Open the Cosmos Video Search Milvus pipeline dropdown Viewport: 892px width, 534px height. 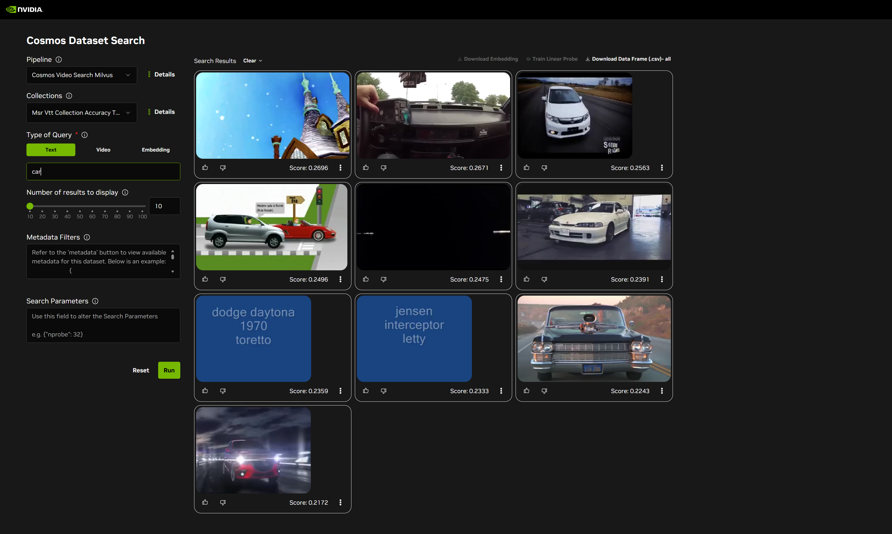click(x=81, y=75)
